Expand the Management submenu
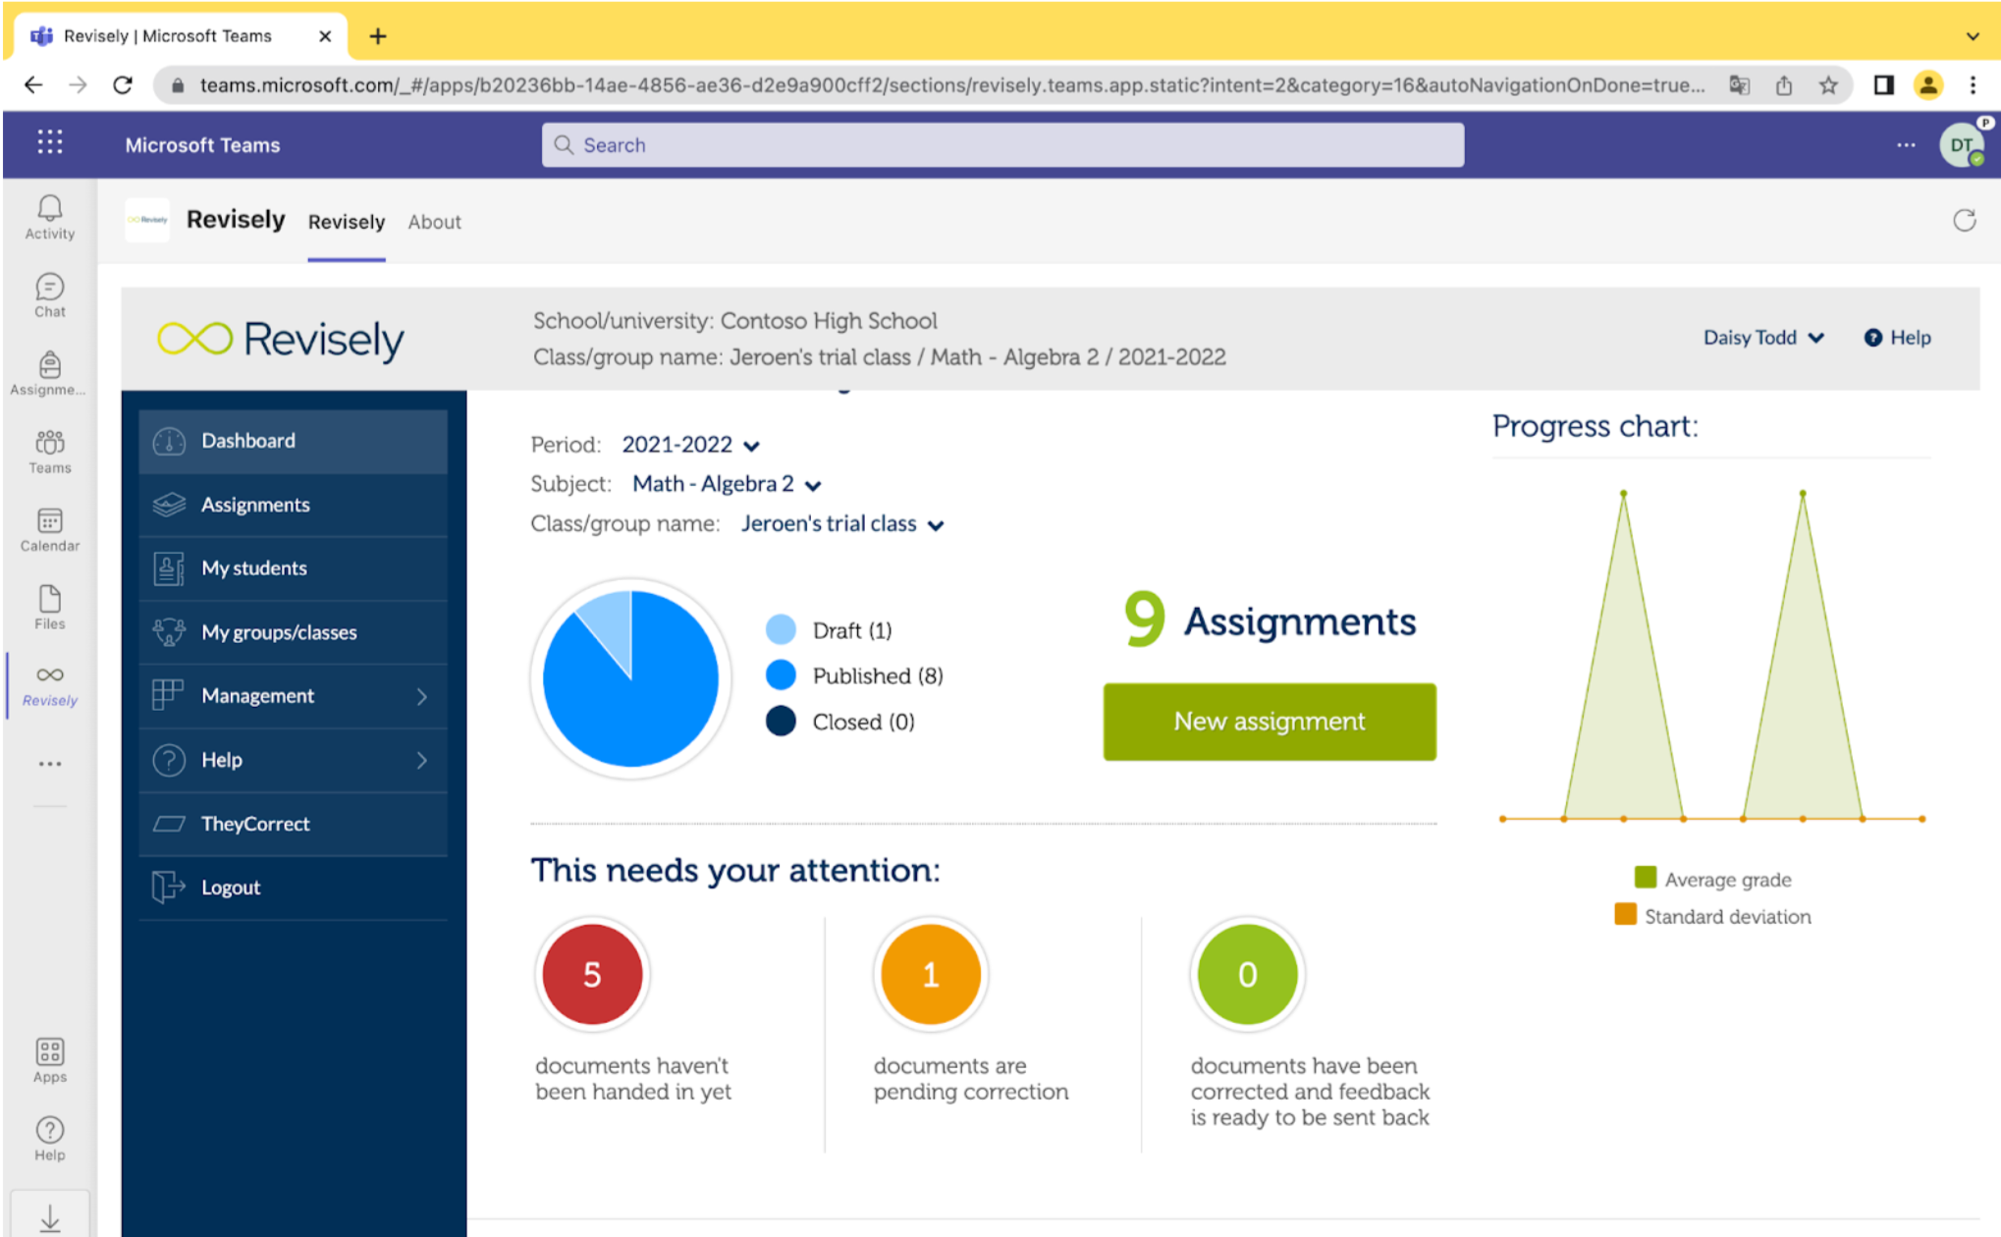2001x1237 pixels. 258,695
